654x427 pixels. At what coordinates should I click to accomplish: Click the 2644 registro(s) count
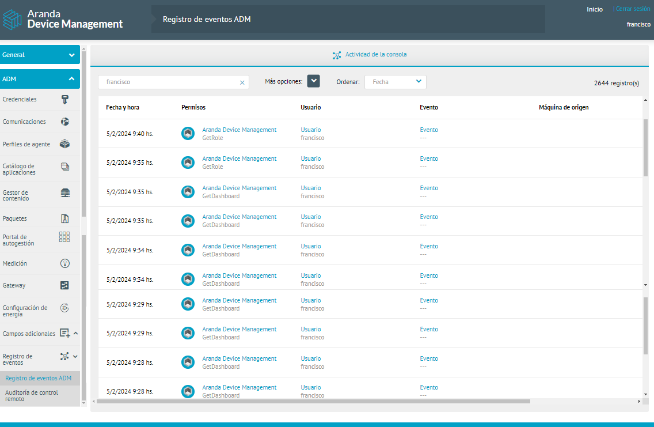[617, 83]
